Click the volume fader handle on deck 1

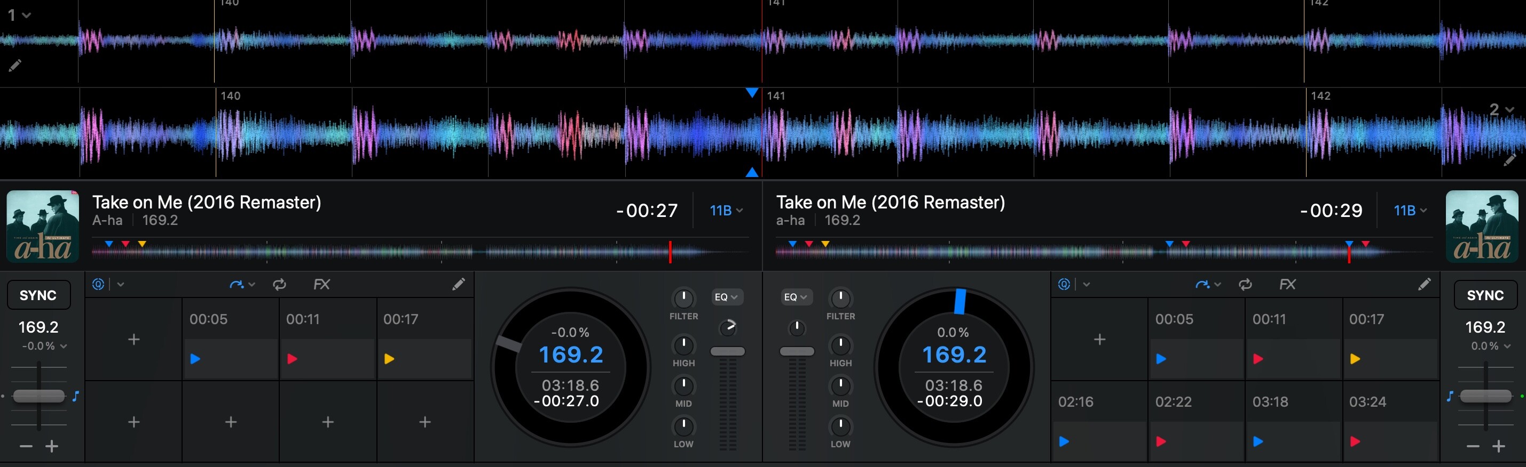(727, 352)
